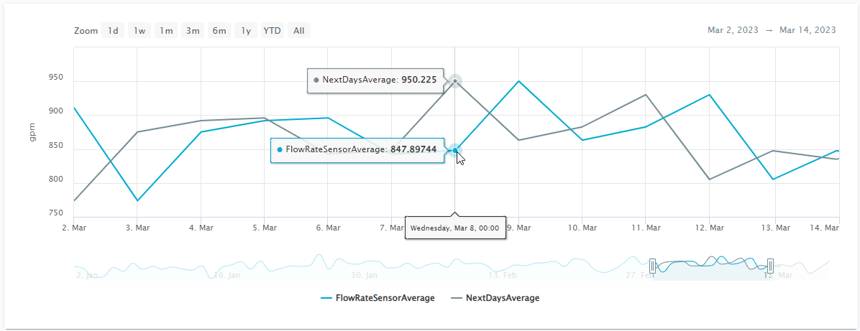Switch zoom to 3m
This screenshot has height=331, width=860.
[193, 31]
